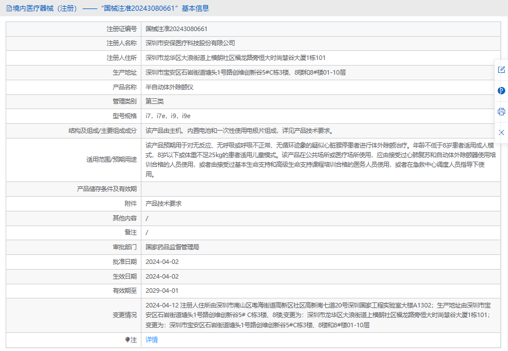Image resolution: width=508 pixels, height=351 pixels.
Task: Click the 其他内容 row label
Action: 124,218
